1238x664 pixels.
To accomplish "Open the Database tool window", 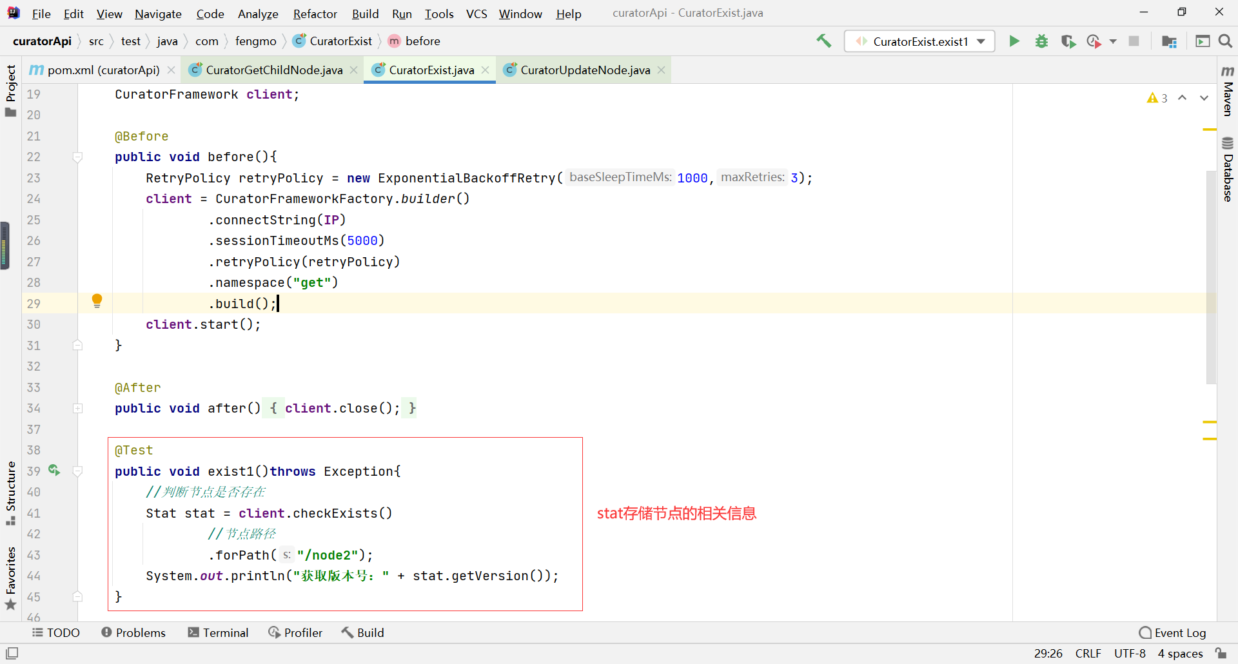I will (x=1228, y=169).
